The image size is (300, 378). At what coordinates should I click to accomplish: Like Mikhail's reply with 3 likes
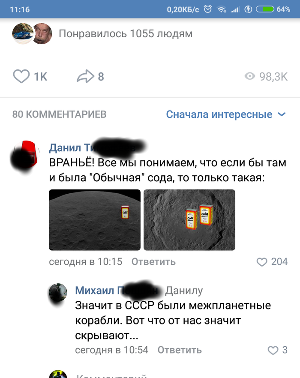(273, 350)
